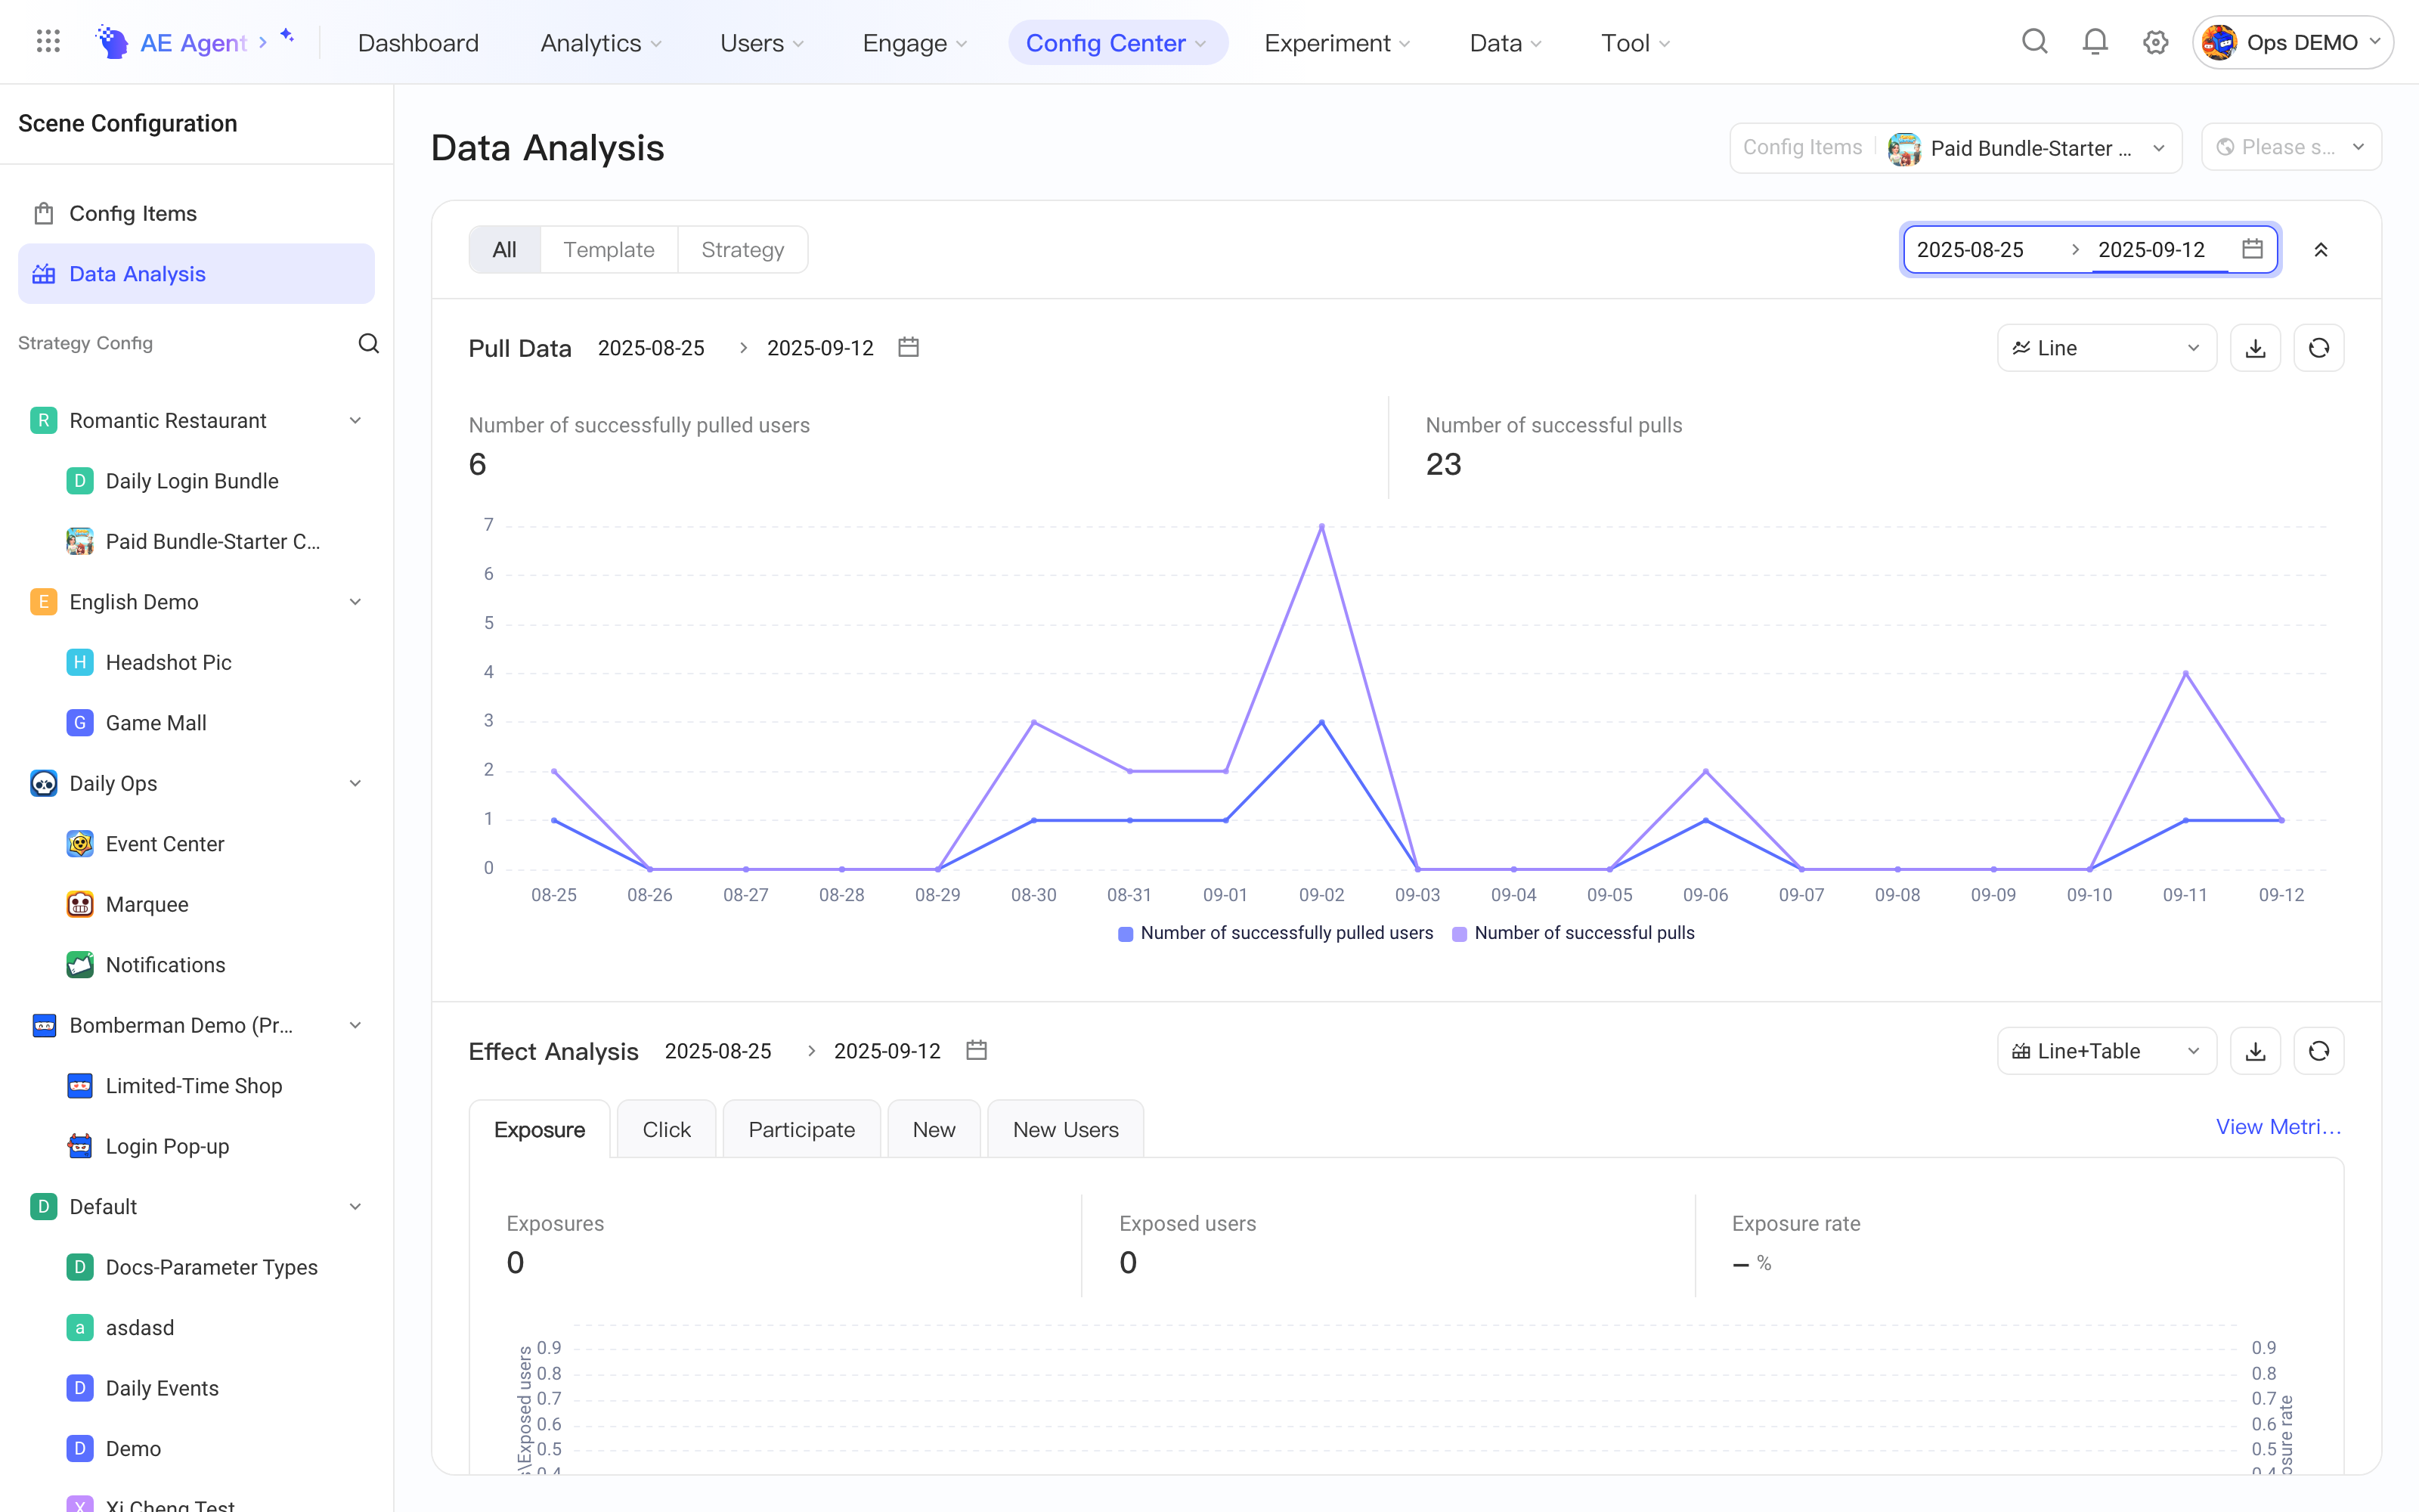
Task: Collapse the filter panel with double-chevron
Action: [2321, 250]
